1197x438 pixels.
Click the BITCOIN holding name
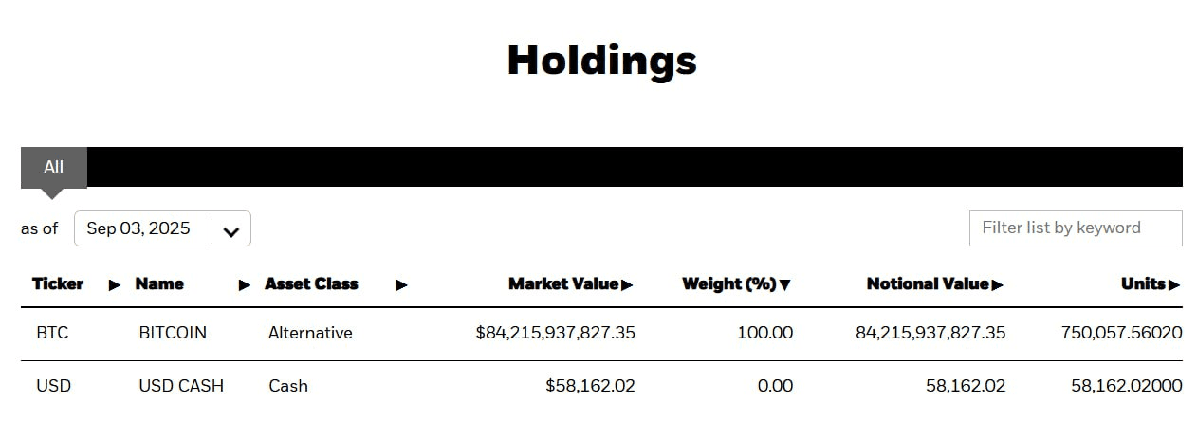(x=173, y=333)
